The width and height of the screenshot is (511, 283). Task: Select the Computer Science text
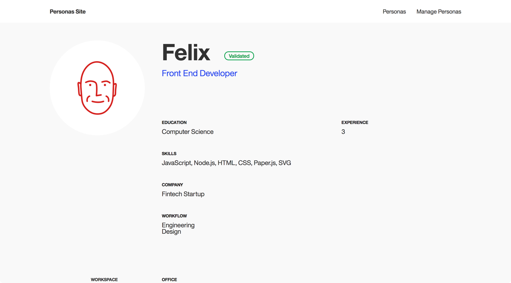[187, 132]
